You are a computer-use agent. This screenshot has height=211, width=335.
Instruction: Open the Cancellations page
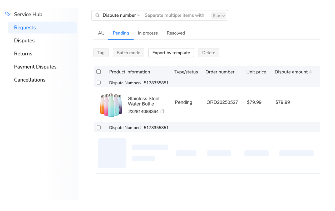(x=30, y=80)
